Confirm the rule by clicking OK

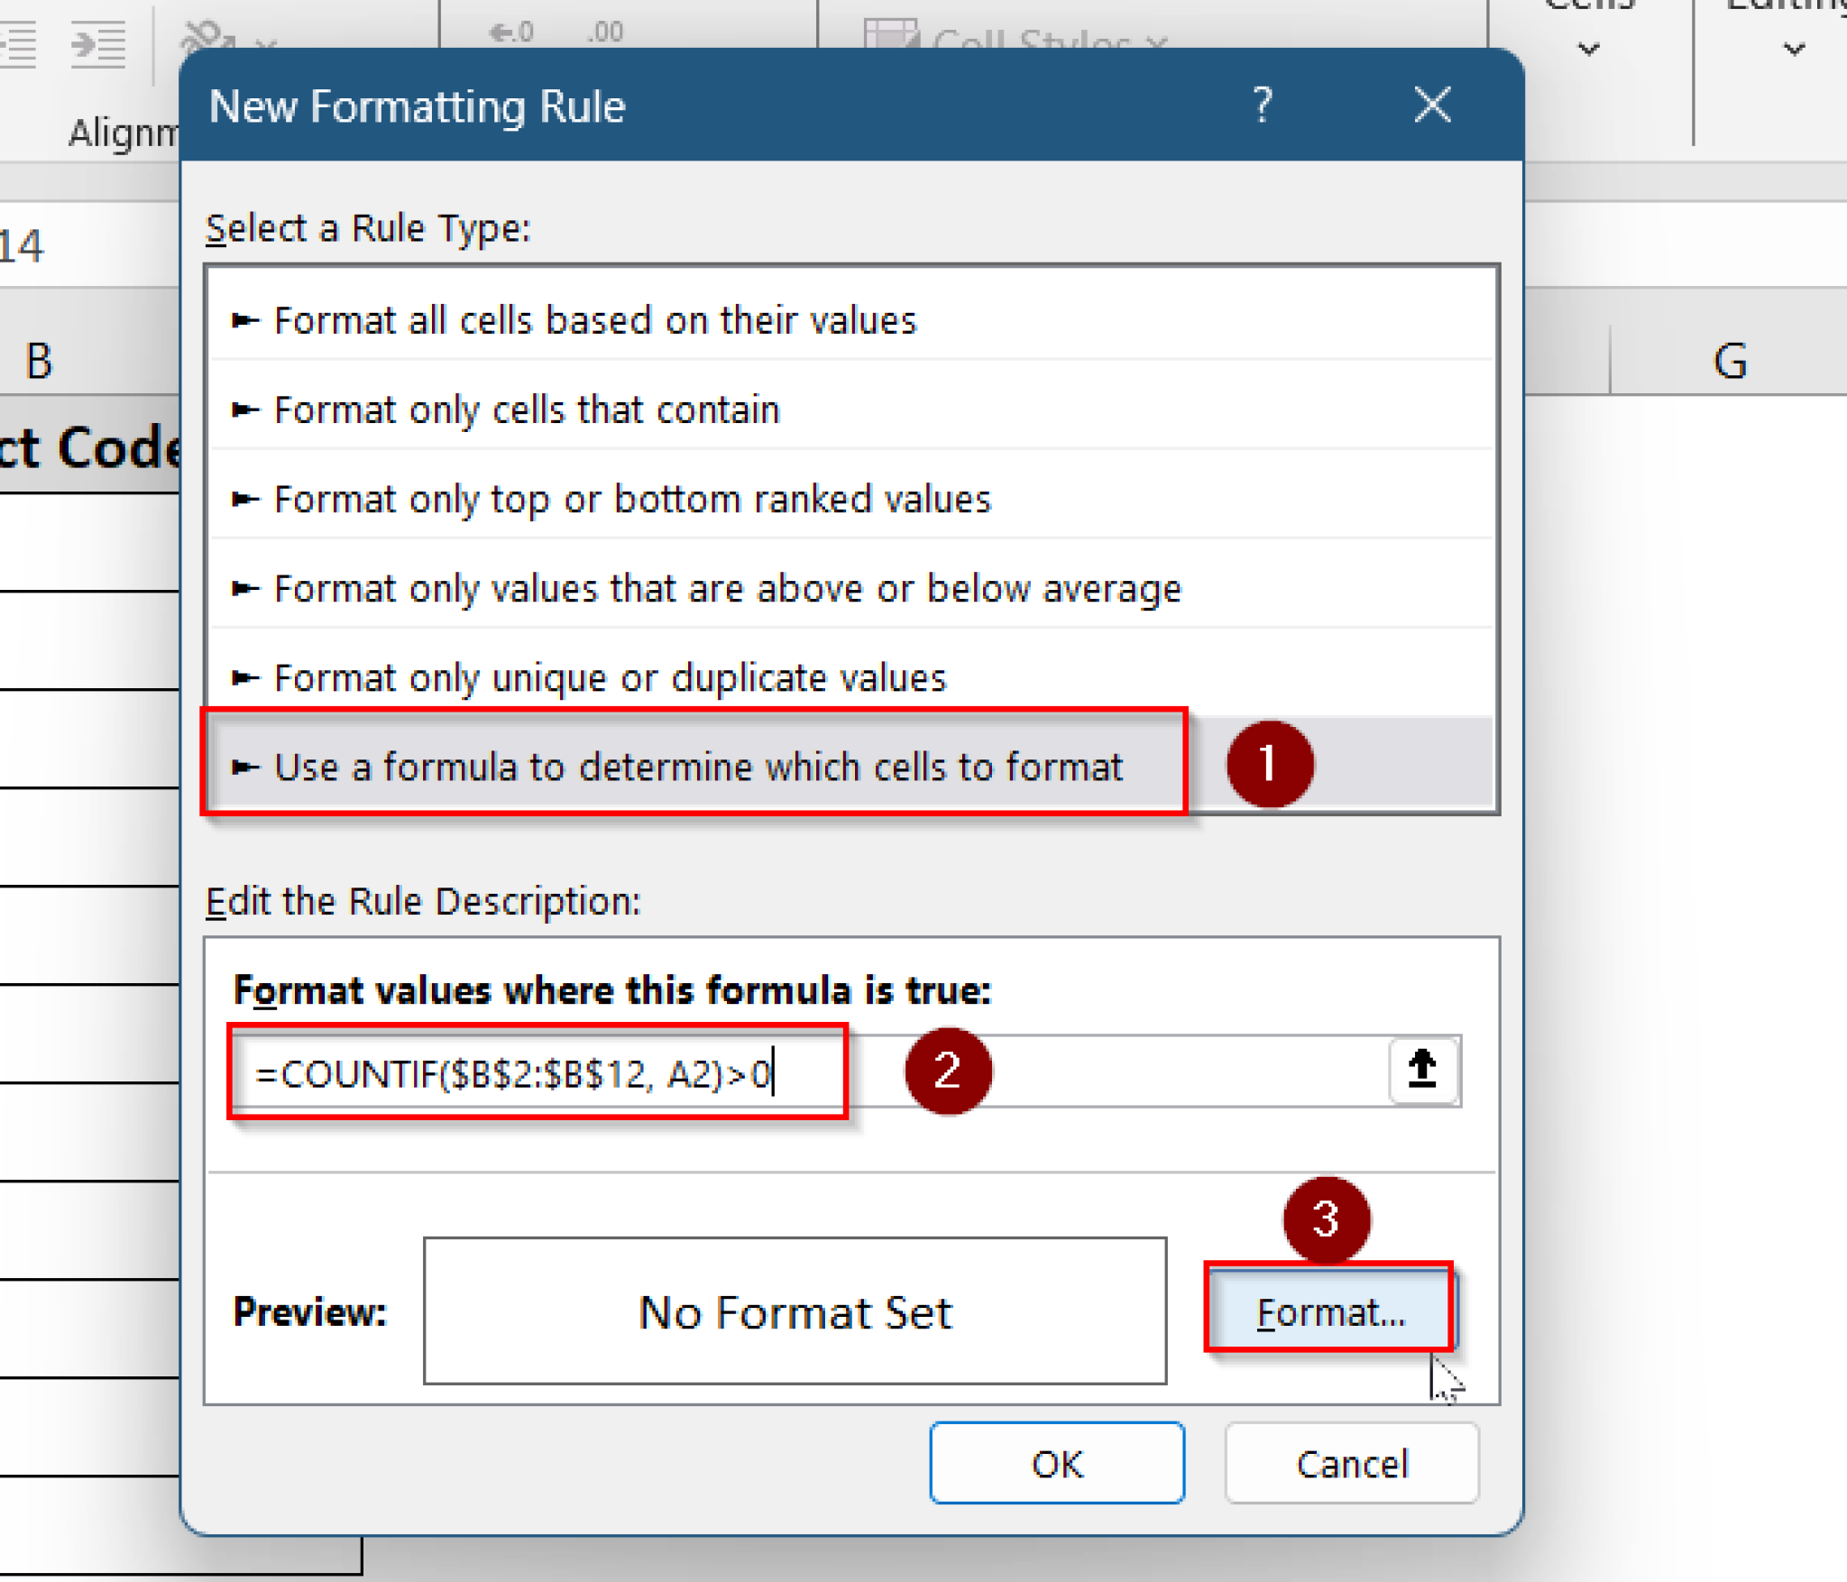point(1056,1463)
